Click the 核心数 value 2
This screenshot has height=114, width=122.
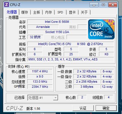click(x=82, y=97)
